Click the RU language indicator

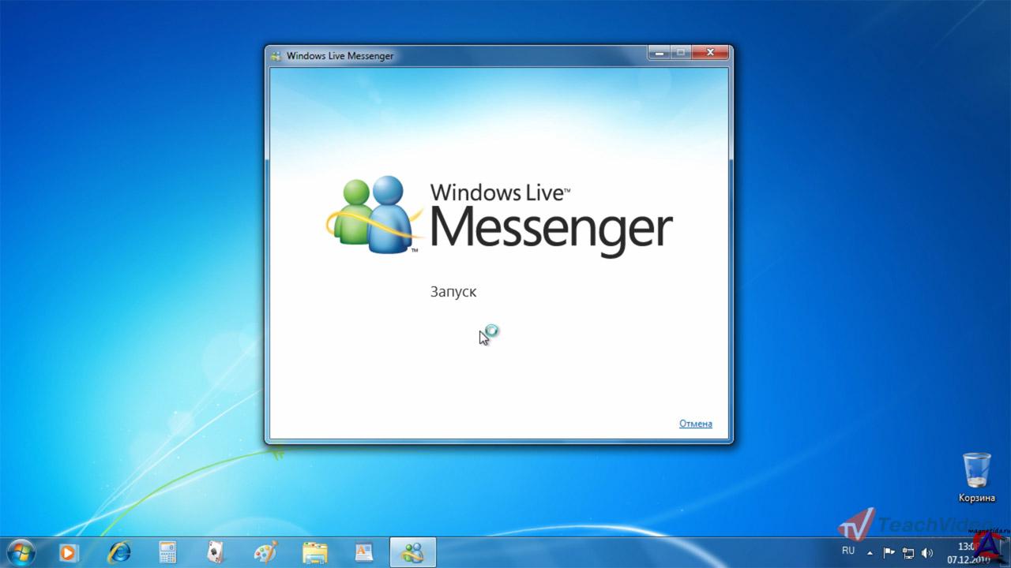click(x=848, y=551)
